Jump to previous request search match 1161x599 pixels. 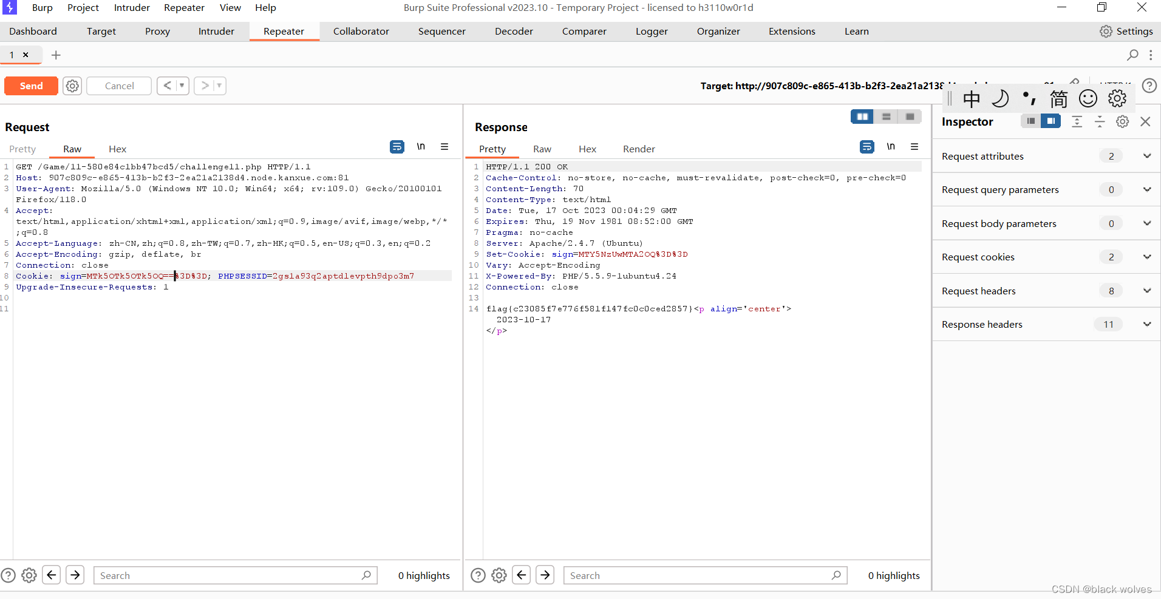pyautogui.click(x=52, y=575)
